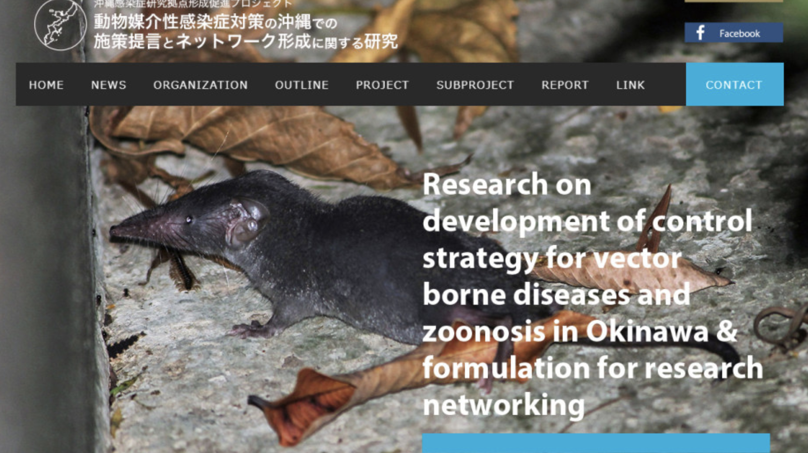This screenshot has width=808, height=453.
Task: Select ORGANIZATION in the navigation bar
Action: 201,85
